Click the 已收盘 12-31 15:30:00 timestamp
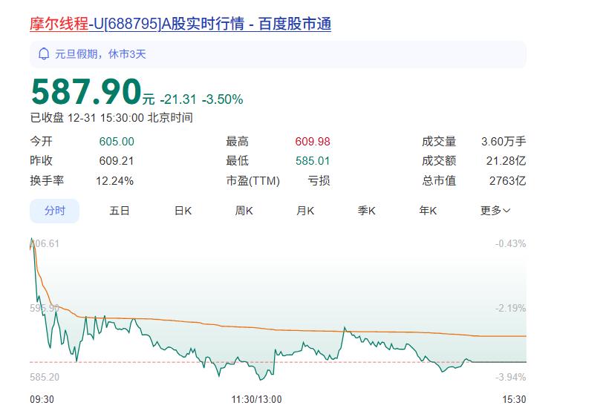 click(x=111, y=118)
